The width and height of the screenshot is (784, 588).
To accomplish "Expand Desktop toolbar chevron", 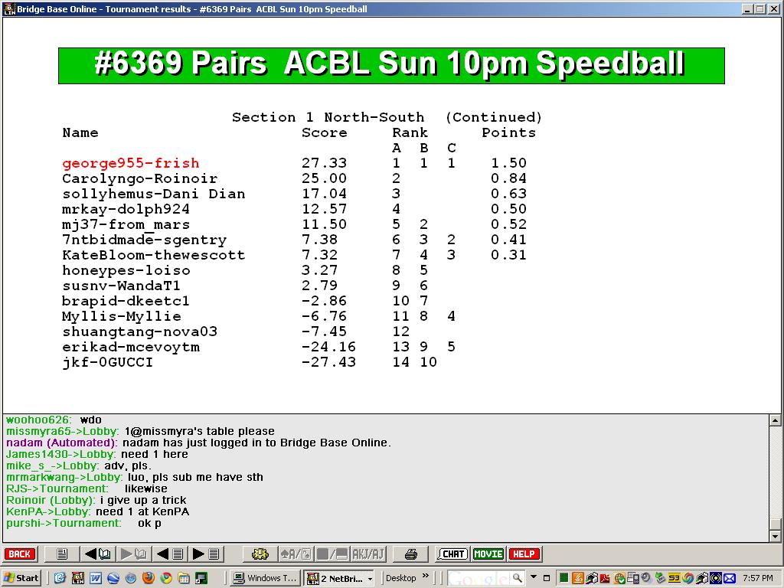I will (x=426, y=576).
